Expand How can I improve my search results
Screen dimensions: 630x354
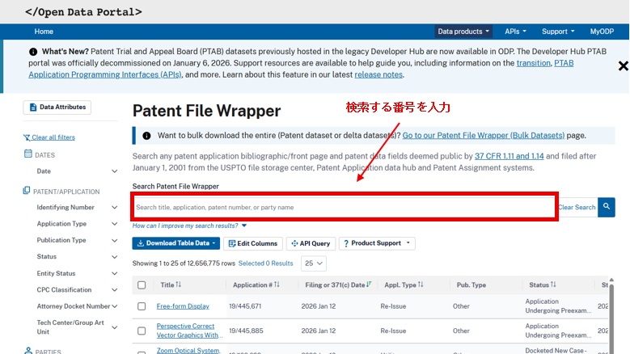(x=189, y=225)
